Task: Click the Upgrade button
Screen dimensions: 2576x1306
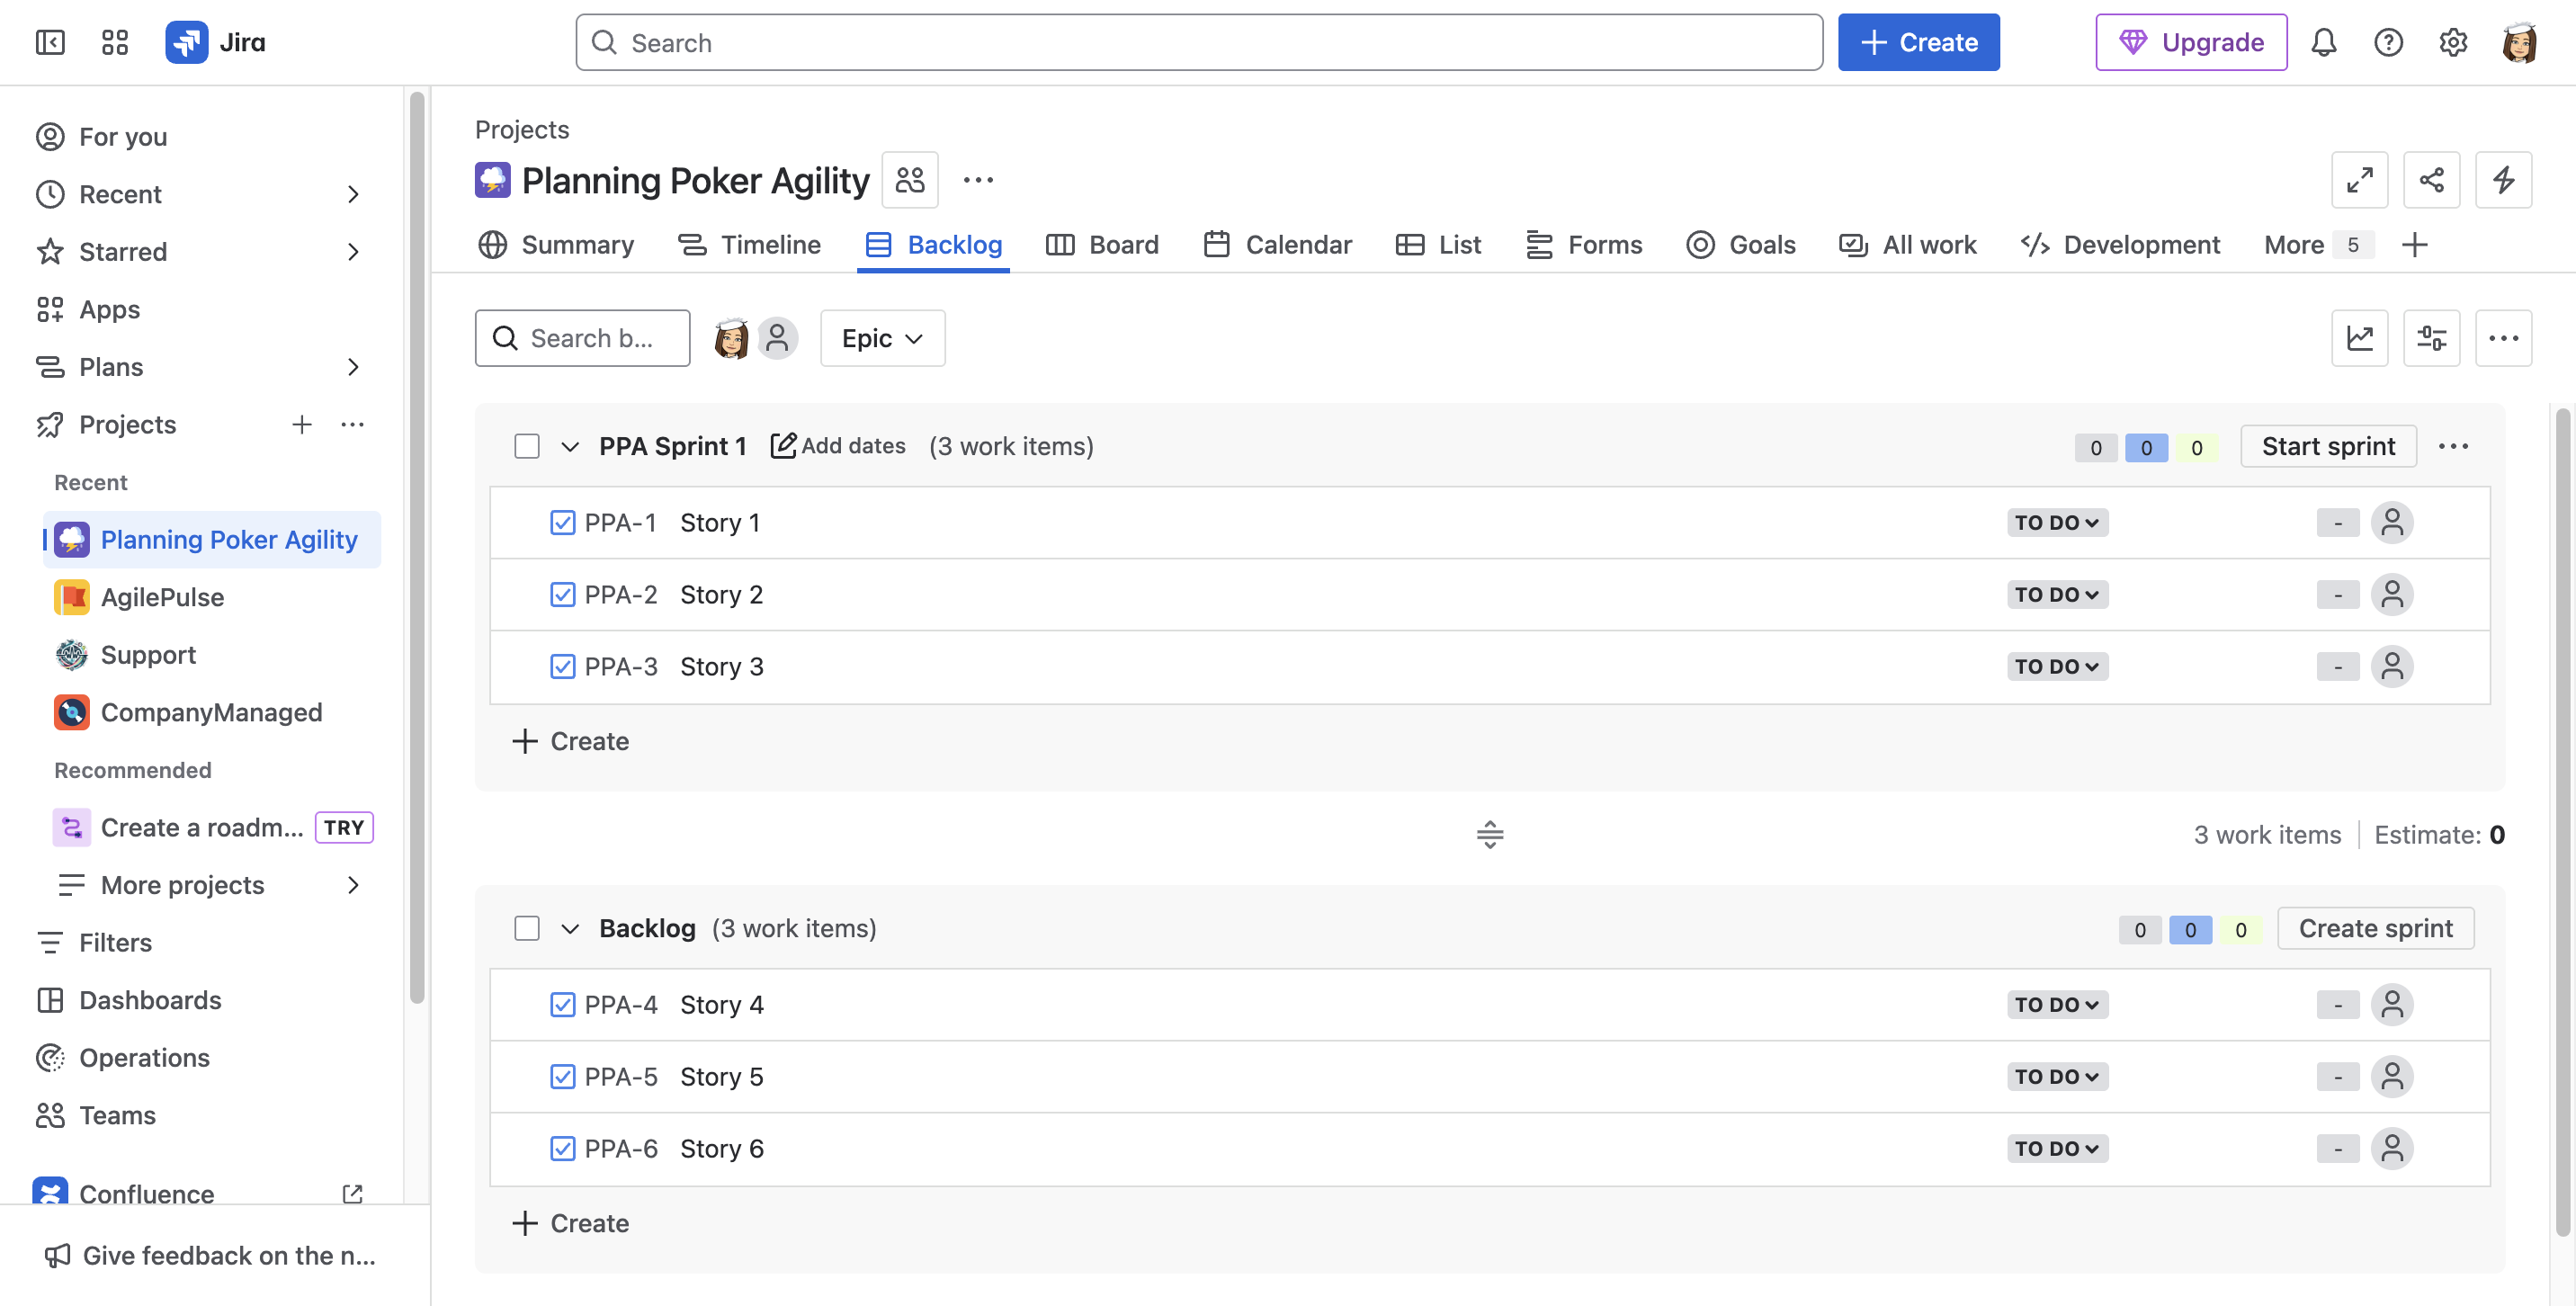Action: pyautogui.click(x=2191, y=42)
